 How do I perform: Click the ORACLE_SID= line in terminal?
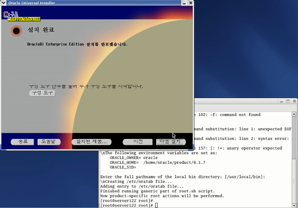point(123,167)
